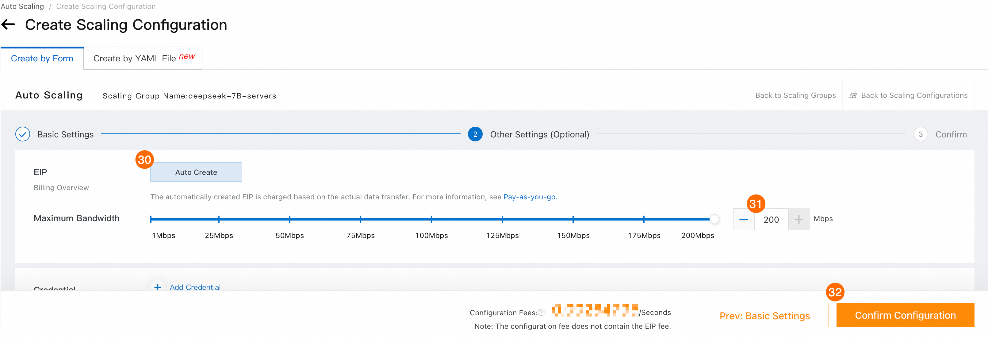Click the minus bandwidth decrement icon

tap(743, 219)
